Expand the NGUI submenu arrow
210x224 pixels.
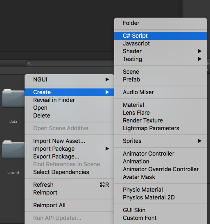pyautogui.click(x=107, y=79)
